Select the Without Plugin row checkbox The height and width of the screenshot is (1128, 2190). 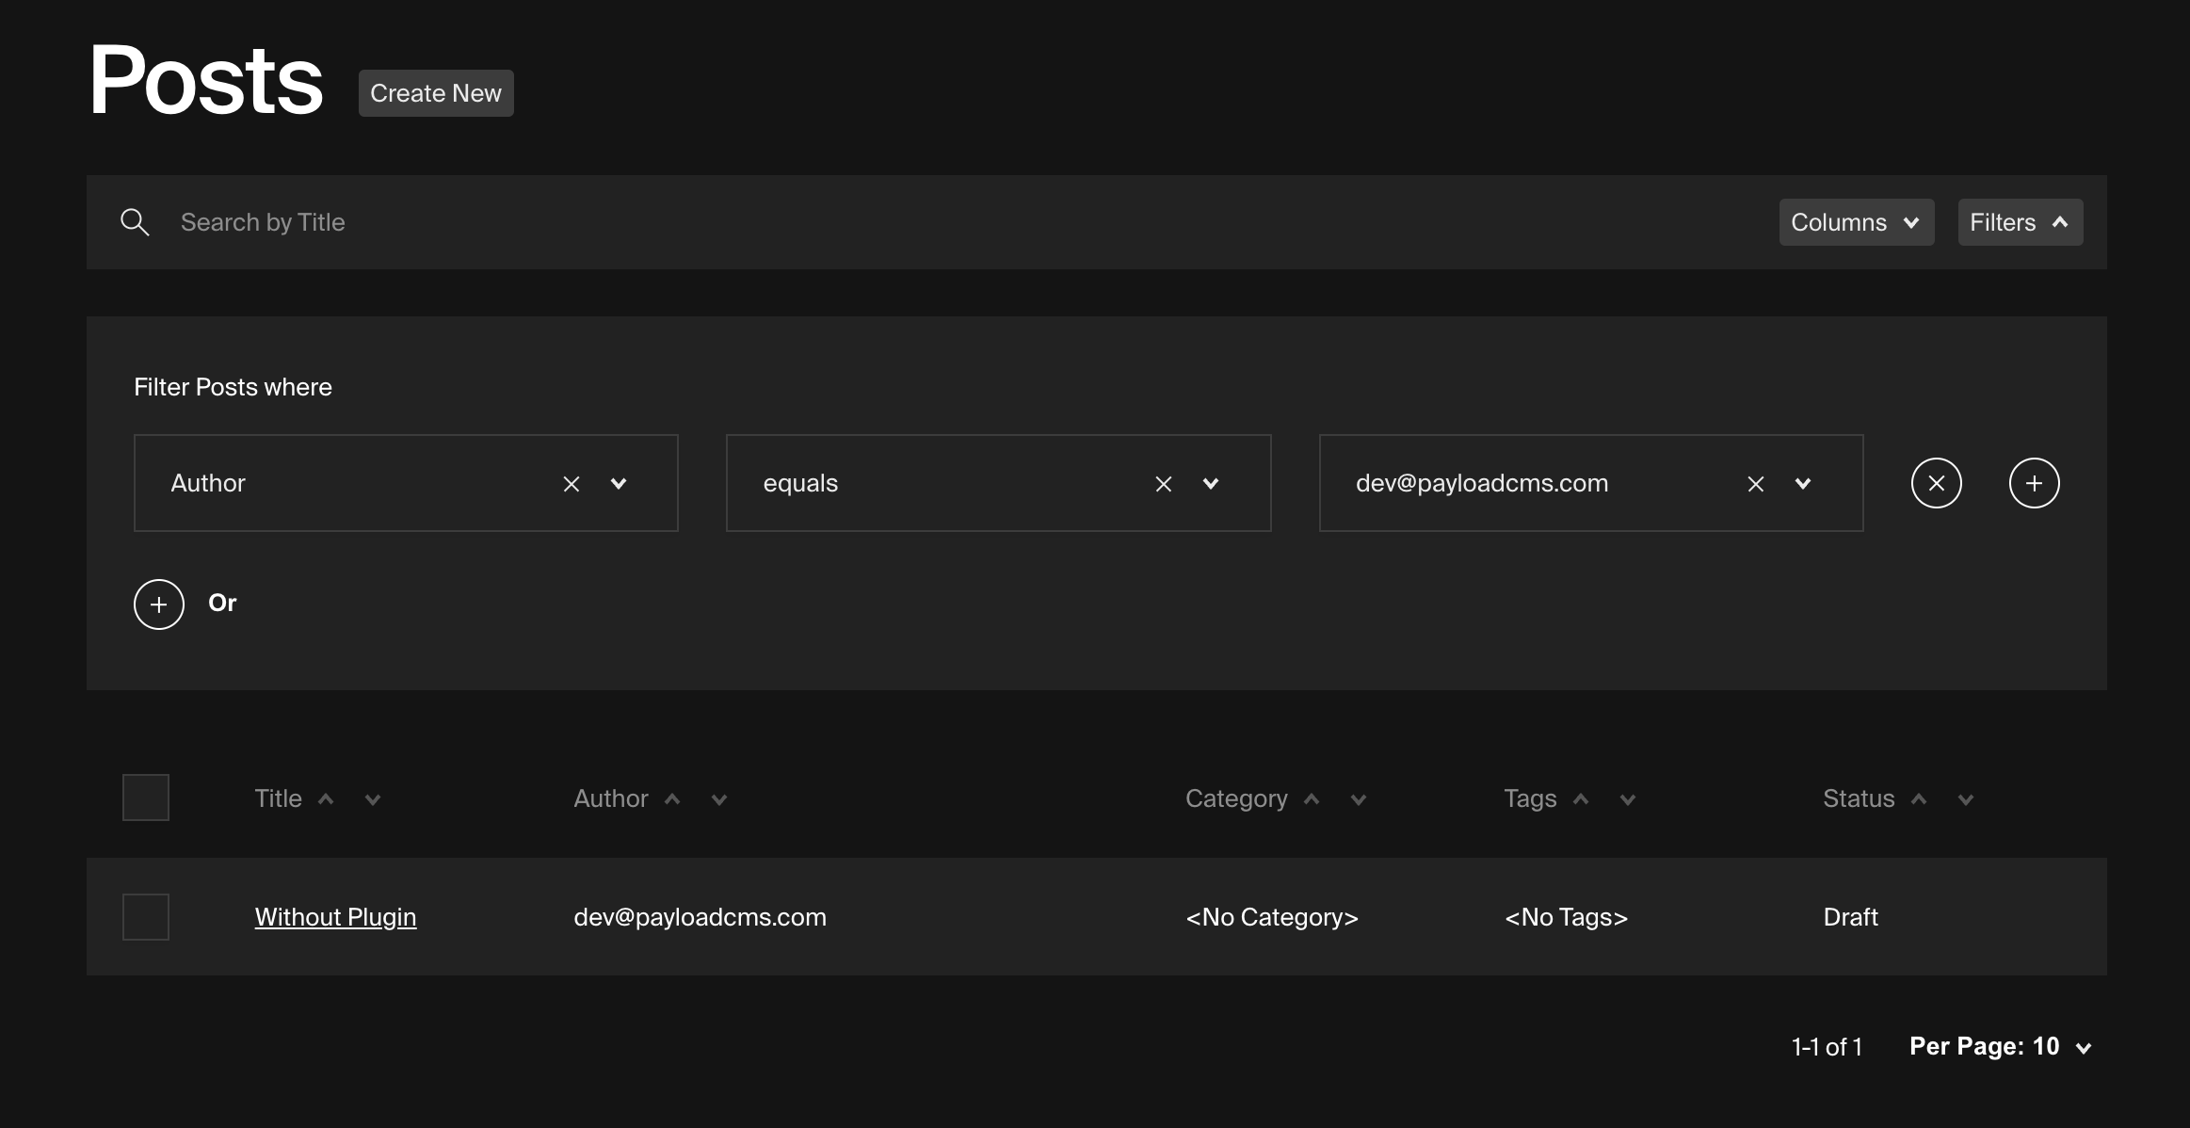pos(146,917)
